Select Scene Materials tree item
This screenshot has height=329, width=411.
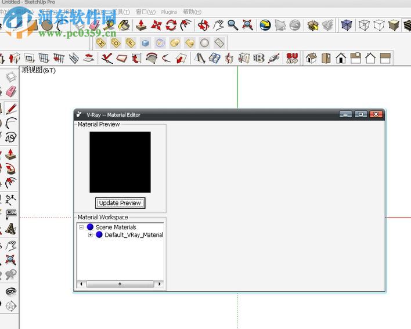(116, 227)
